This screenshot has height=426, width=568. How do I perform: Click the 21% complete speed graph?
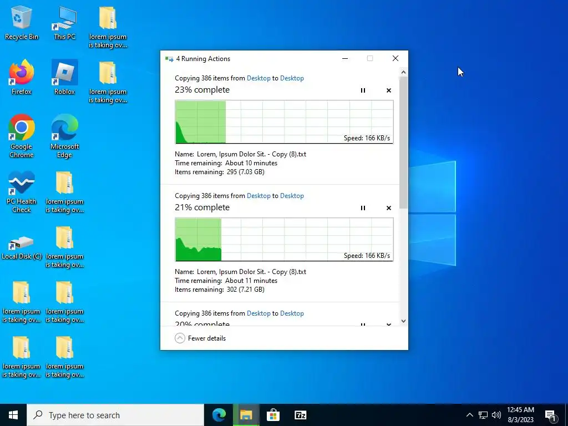point(284,240)
